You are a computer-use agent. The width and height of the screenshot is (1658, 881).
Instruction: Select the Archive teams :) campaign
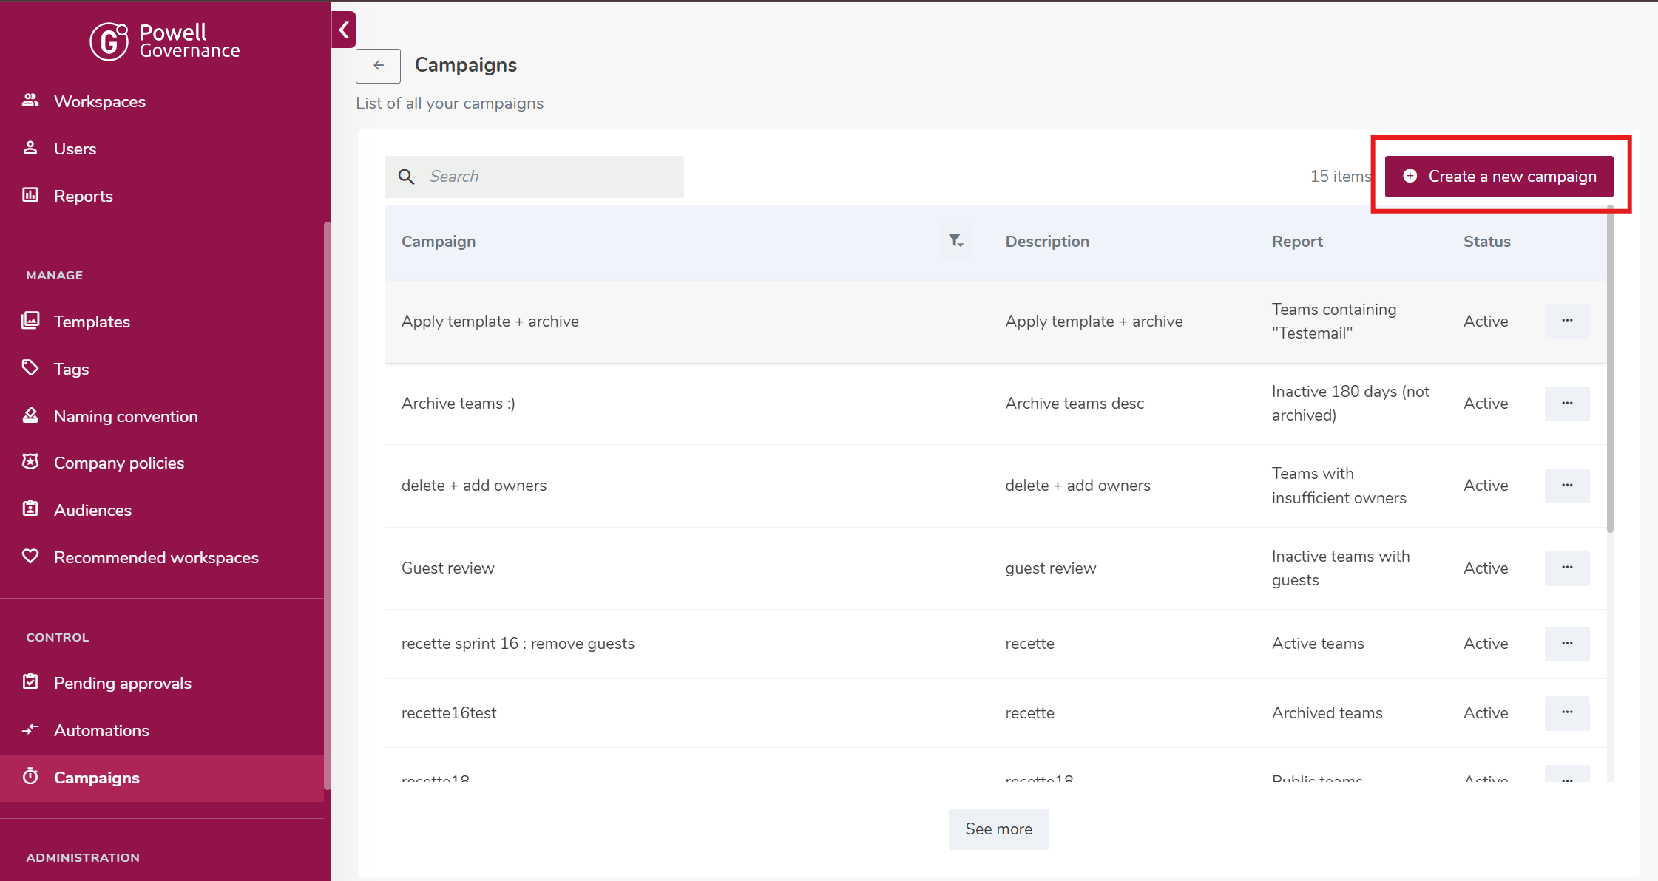coord(459,404)
